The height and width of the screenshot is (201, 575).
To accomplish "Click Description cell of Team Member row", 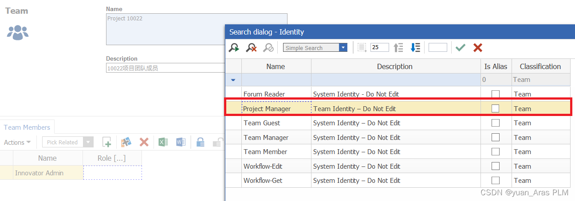I will [395, 151].
